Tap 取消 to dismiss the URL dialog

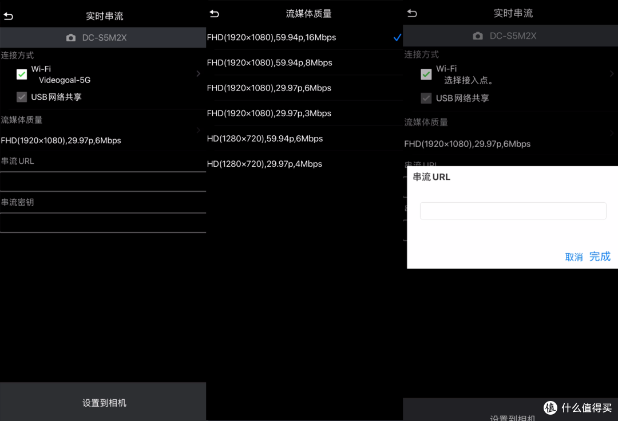click(x=574, y=257)
